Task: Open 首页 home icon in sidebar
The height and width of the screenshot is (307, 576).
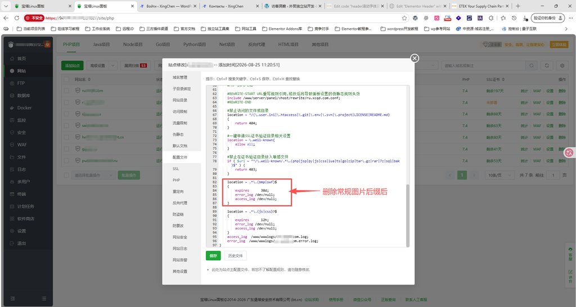Action: tap(12, 58)
